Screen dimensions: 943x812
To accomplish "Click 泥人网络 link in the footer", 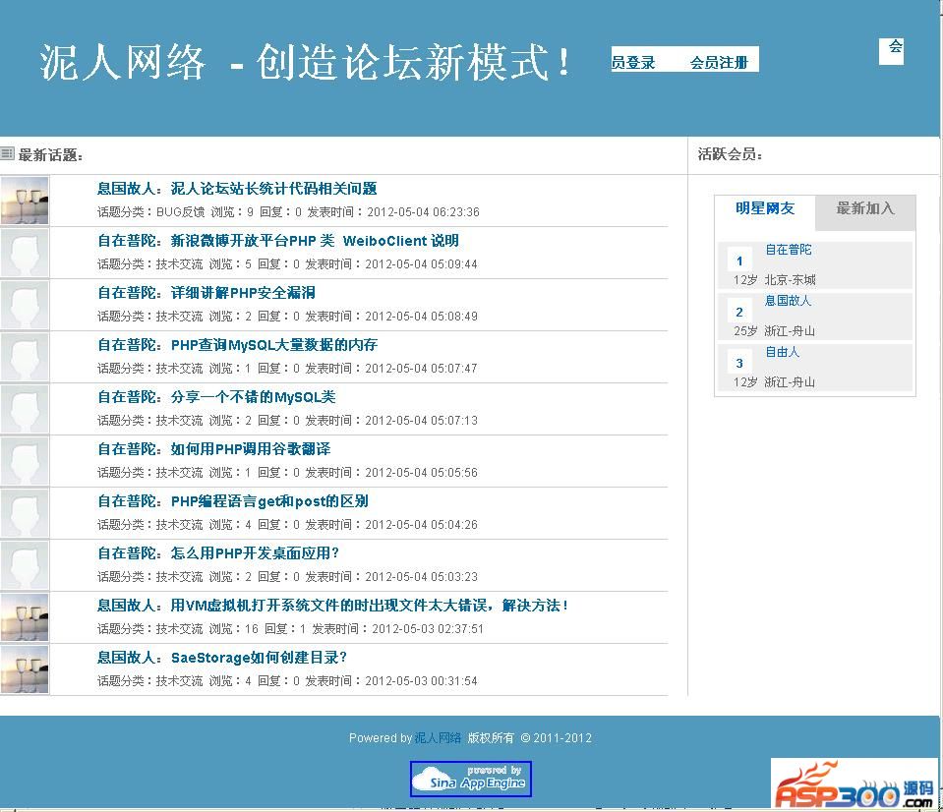I will coord(438,737).
